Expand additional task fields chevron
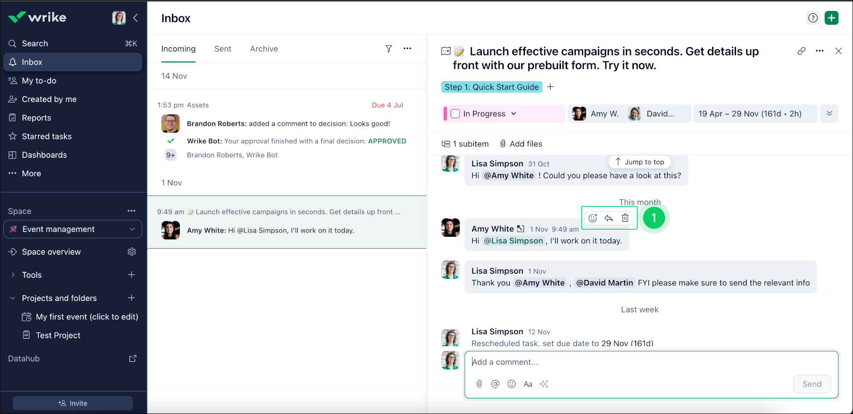 (x=829, y=114)
